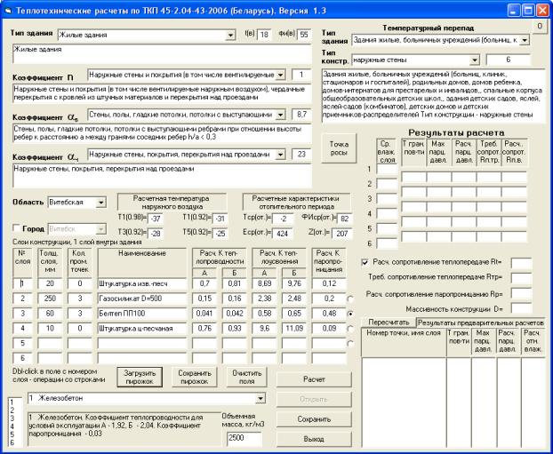Screen dimensions: 553x454
Task: Click the Коэффициент αн value field showing 23
Action: pos(301,155)
